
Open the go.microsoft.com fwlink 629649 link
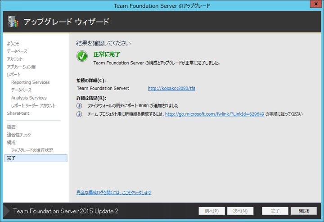215,114
